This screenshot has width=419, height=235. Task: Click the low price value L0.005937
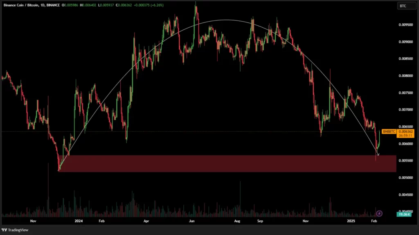tap(106, 5)
